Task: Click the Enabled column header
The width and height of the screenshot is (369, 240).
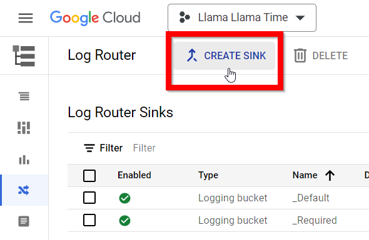Action: [x=134, y=175]
